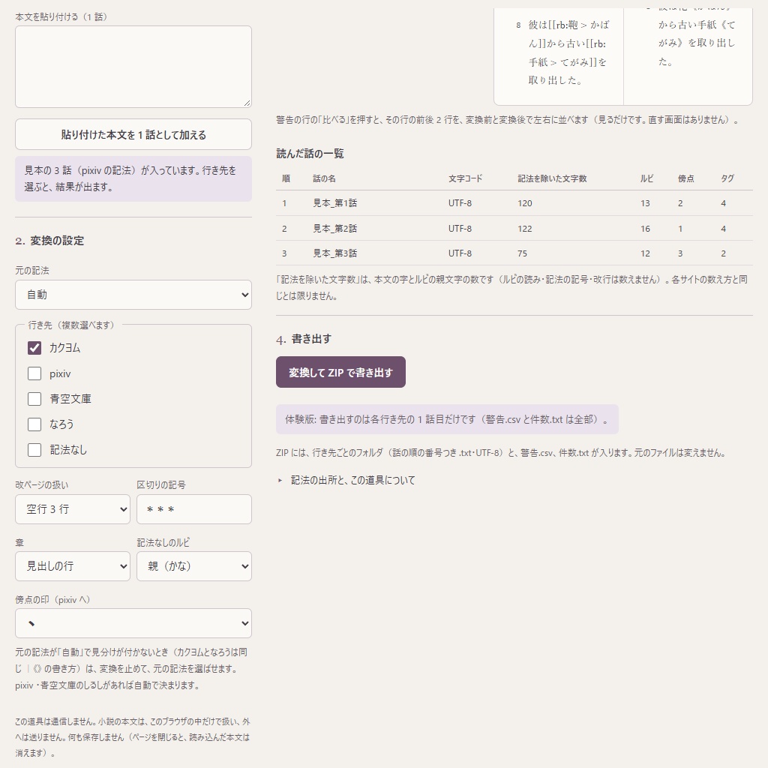Click the ルビ count 16 cell

click(x=645, y=229)
